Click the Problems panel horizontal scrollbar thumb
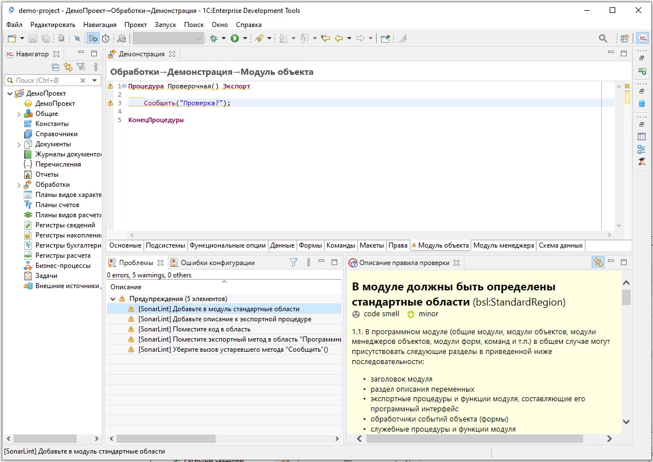Image resolution: width=653 pixels, height=462 pixels. point(166,439)
